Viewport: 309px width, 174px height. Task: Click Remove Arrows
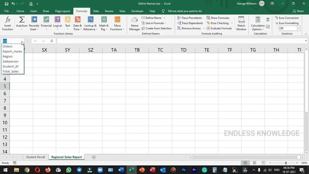tap(189, 29)
